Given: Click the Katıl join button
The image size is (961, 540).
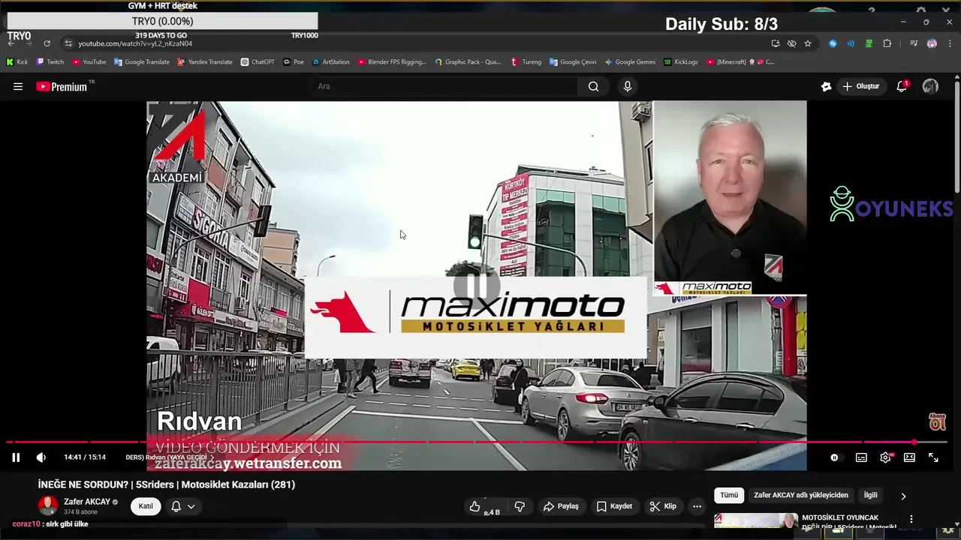Looking at the screenshot, I should pyautogui.click(x=146, y=506).
